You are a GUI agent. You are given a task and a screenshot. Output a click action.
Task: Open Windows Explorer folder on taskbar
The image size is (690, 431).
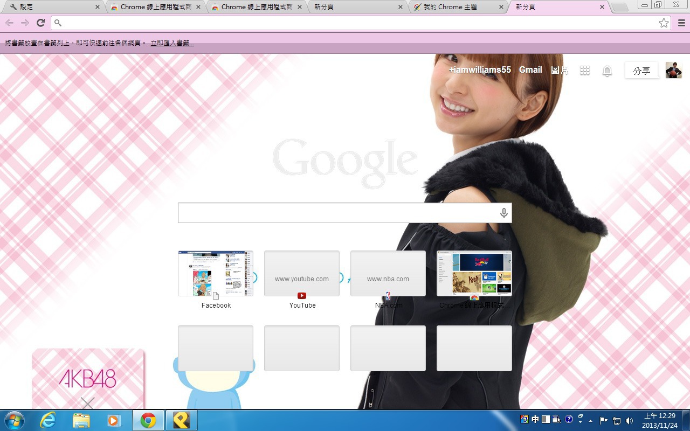81,420
